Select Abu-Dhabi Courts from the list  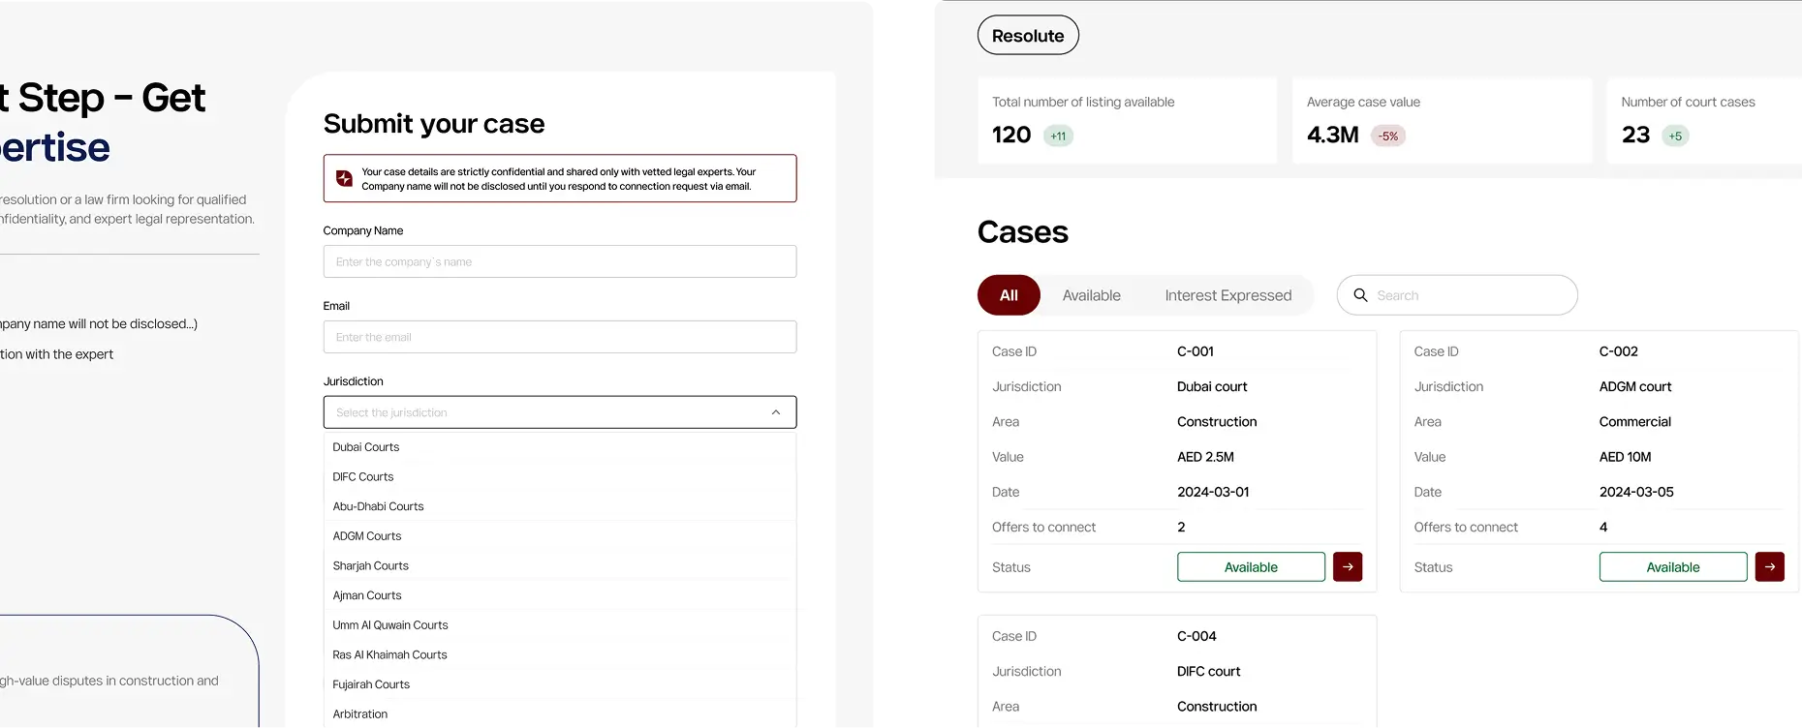379,506
